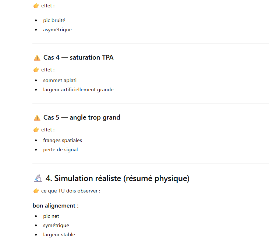The width and height of the screenshot is (269, 244).
Task: Click the warning icon beside Cas 4
Action: [x=37, y=58]
